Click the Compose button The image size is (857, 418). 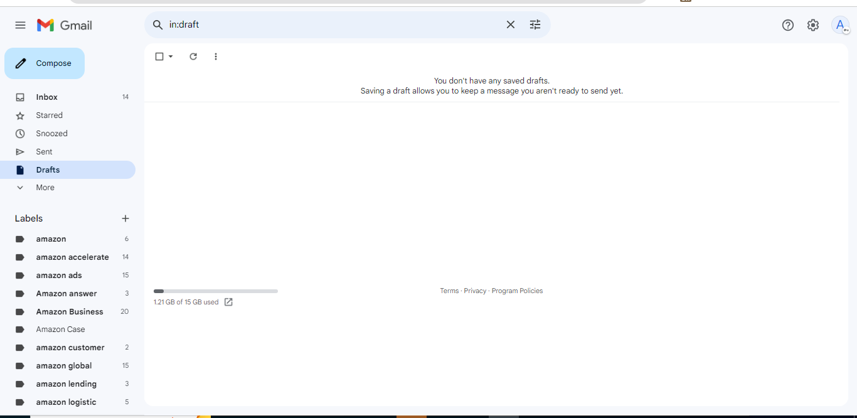45,63
